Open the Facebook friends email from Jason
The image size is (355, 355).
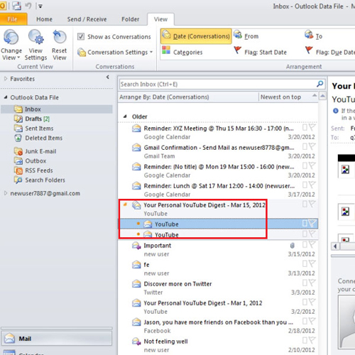[218, 327]
